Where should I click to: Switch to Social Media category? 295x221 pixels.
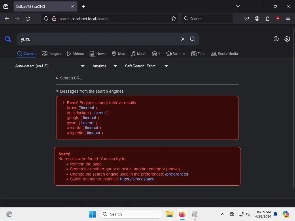click(224, 54)
